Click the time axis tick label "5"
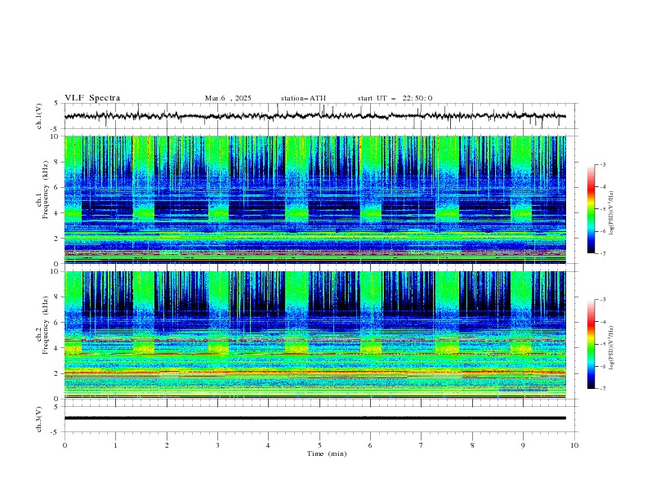 click(319, 445)
